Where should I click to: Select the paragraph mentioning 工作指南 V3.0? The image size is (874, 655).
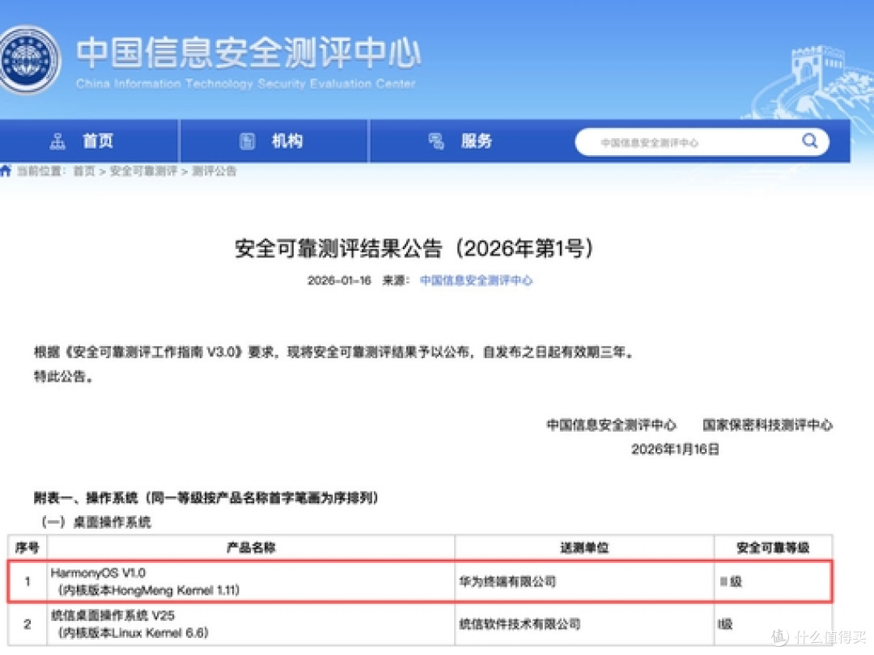[x=334, y=352]
